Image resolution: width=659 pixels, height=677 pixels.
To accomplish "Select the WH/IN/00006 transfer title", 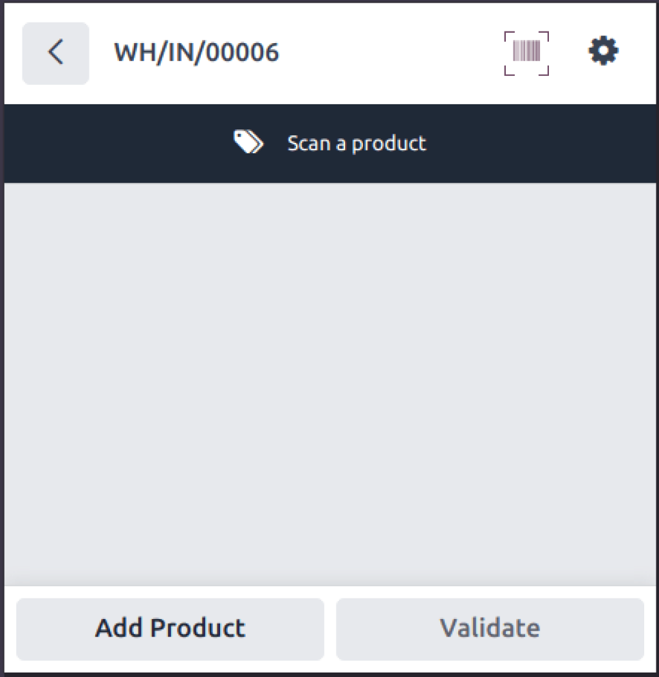I will coord(196,53).
